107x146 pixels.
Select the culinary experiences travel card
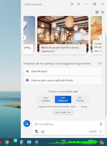(63, 35)
